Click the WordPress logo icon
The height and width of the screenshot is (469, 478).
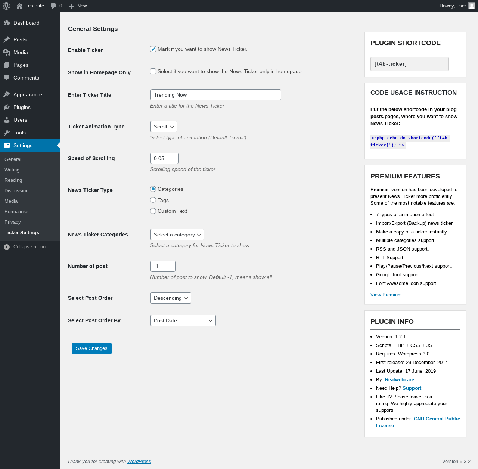pyautogui.click(x=6, y=6)
